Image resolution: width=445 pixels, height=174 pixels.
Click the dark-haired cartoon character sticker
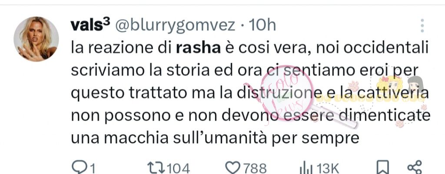pyautogui.click(x=416, y=84)
